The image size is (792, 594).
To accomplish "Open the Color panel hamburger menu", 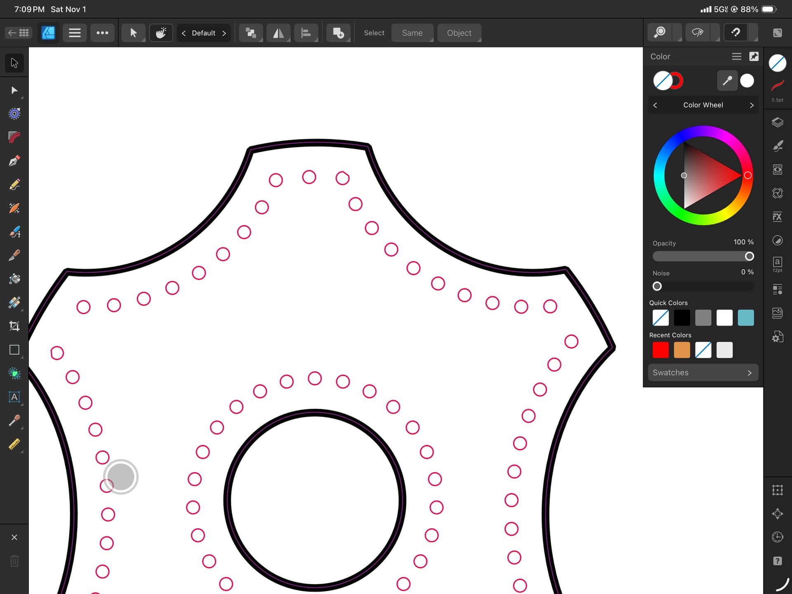I will tap(736, 57).
